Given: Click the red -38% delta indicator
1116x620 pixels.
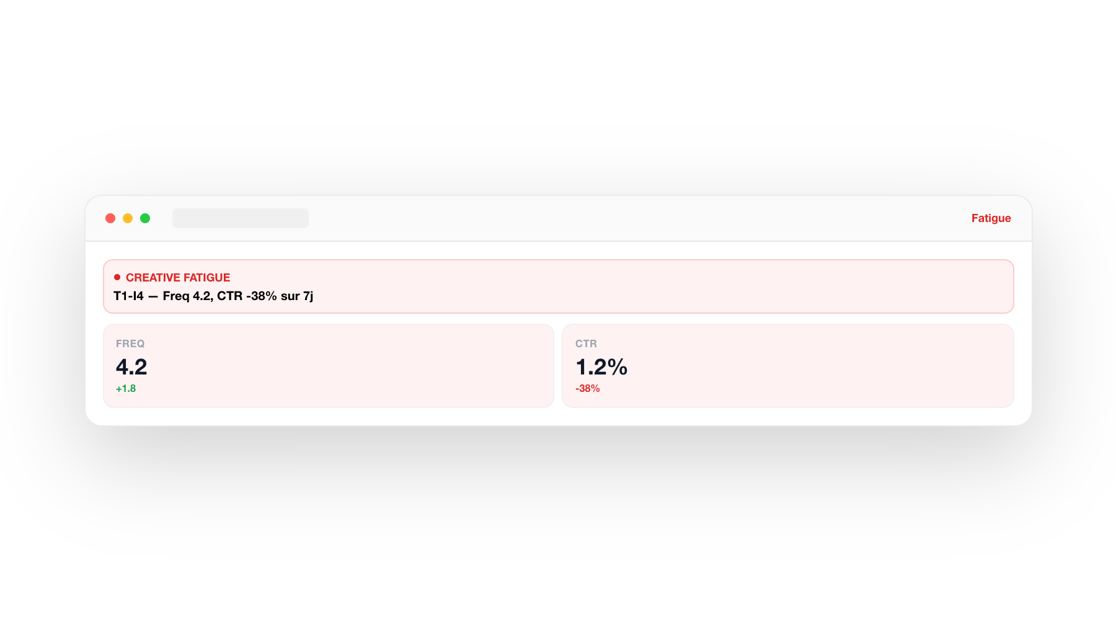Looking at the screenshot, I should (x=587, y=388).
